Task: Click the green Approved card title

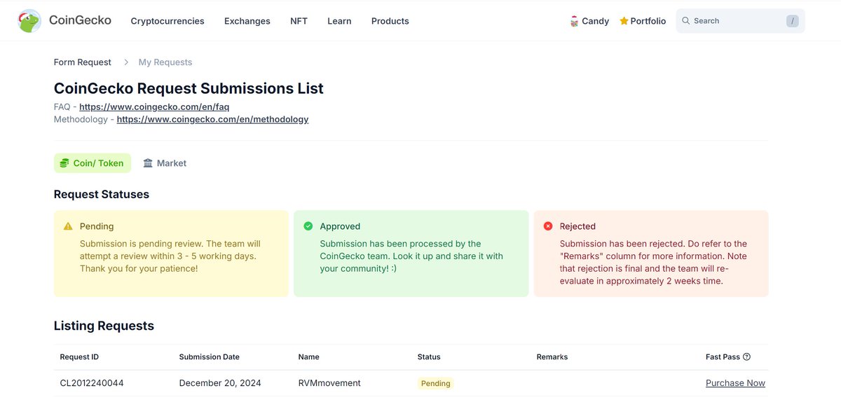Action: click(x=340, y=226)
